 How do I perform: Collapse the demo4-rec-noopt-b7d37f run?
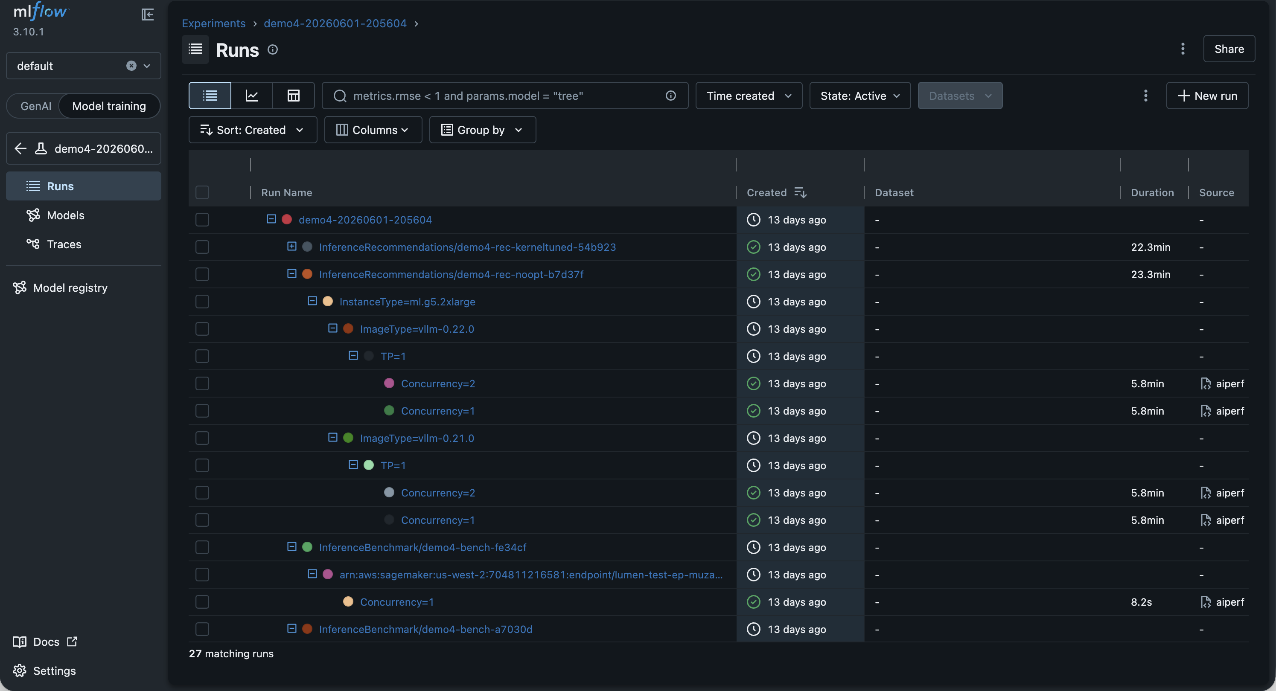pyautogui.click(x=292, y=273)
